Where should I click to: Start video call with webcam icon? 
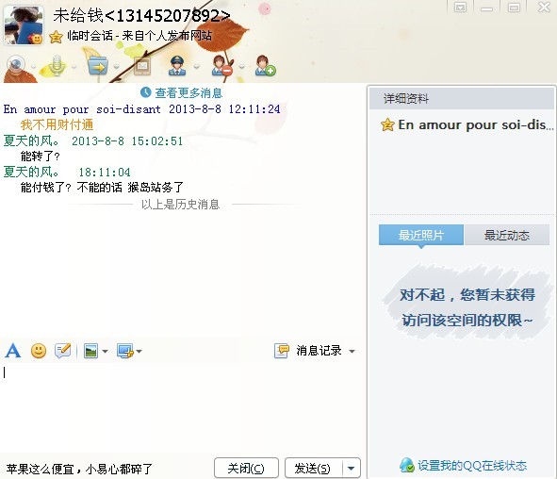(16, 66)
